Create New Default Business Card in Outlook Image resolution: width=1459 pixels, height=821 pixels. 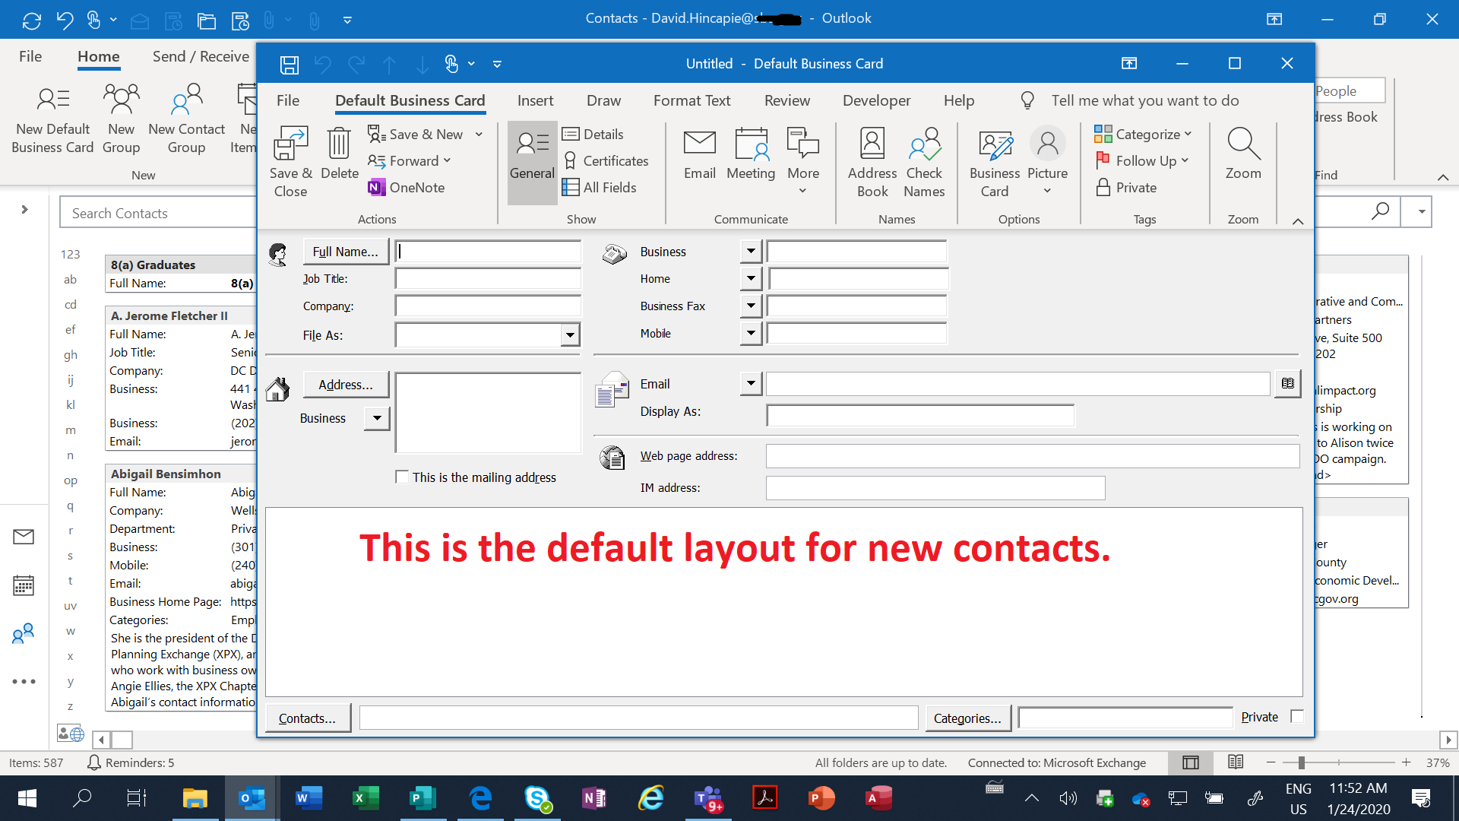tap(52, 119)
